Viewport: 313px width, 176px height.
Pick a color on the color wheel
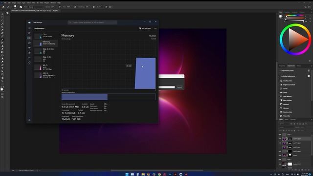(x=295, y=39)
